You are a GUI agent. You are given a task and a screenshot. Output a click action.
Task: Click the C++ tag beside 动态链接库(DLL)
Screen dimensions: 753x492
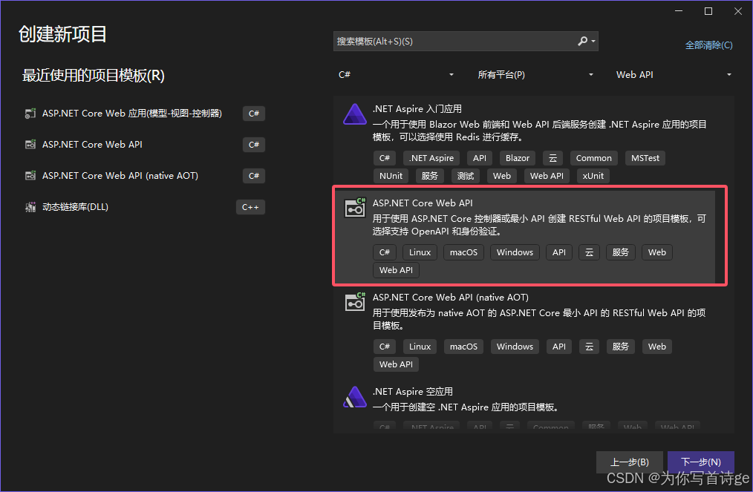click(x=250, y=207)
